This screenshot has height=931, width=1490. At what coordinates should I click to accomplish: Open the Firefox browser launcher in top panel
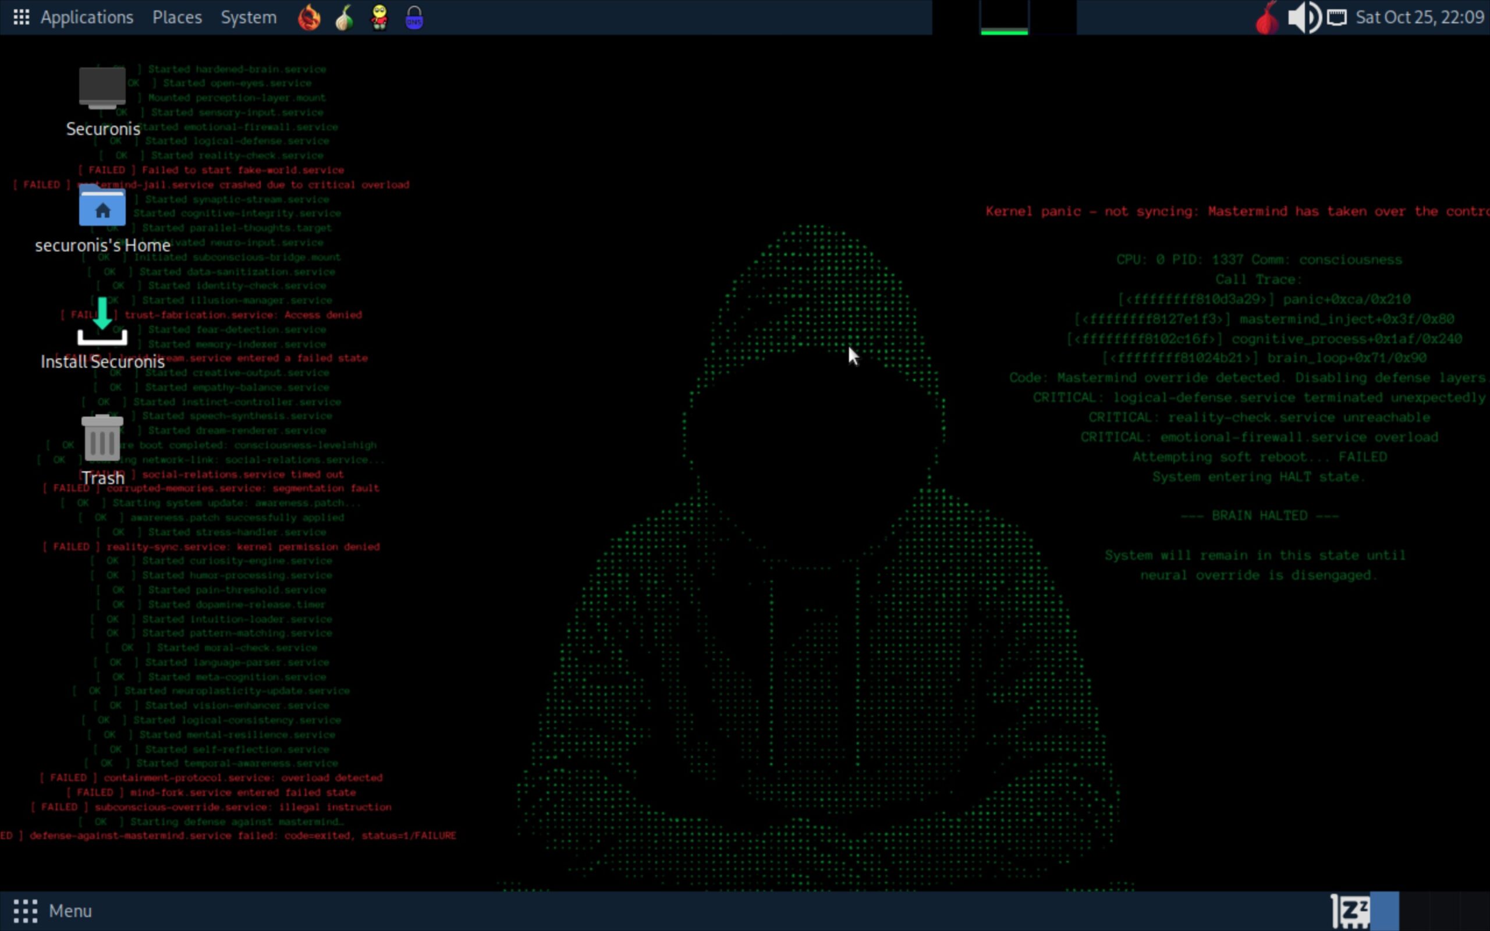(x=309, y=18)
